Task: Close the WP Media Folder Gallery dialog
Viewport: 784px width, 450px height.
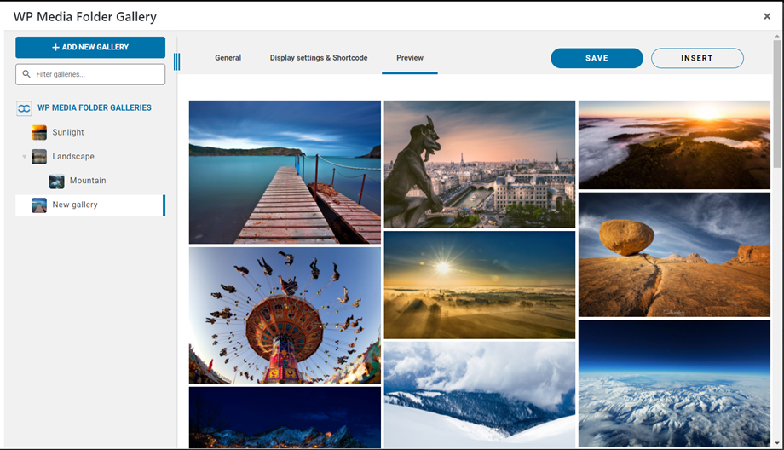Action: click(x=767, y=16)
